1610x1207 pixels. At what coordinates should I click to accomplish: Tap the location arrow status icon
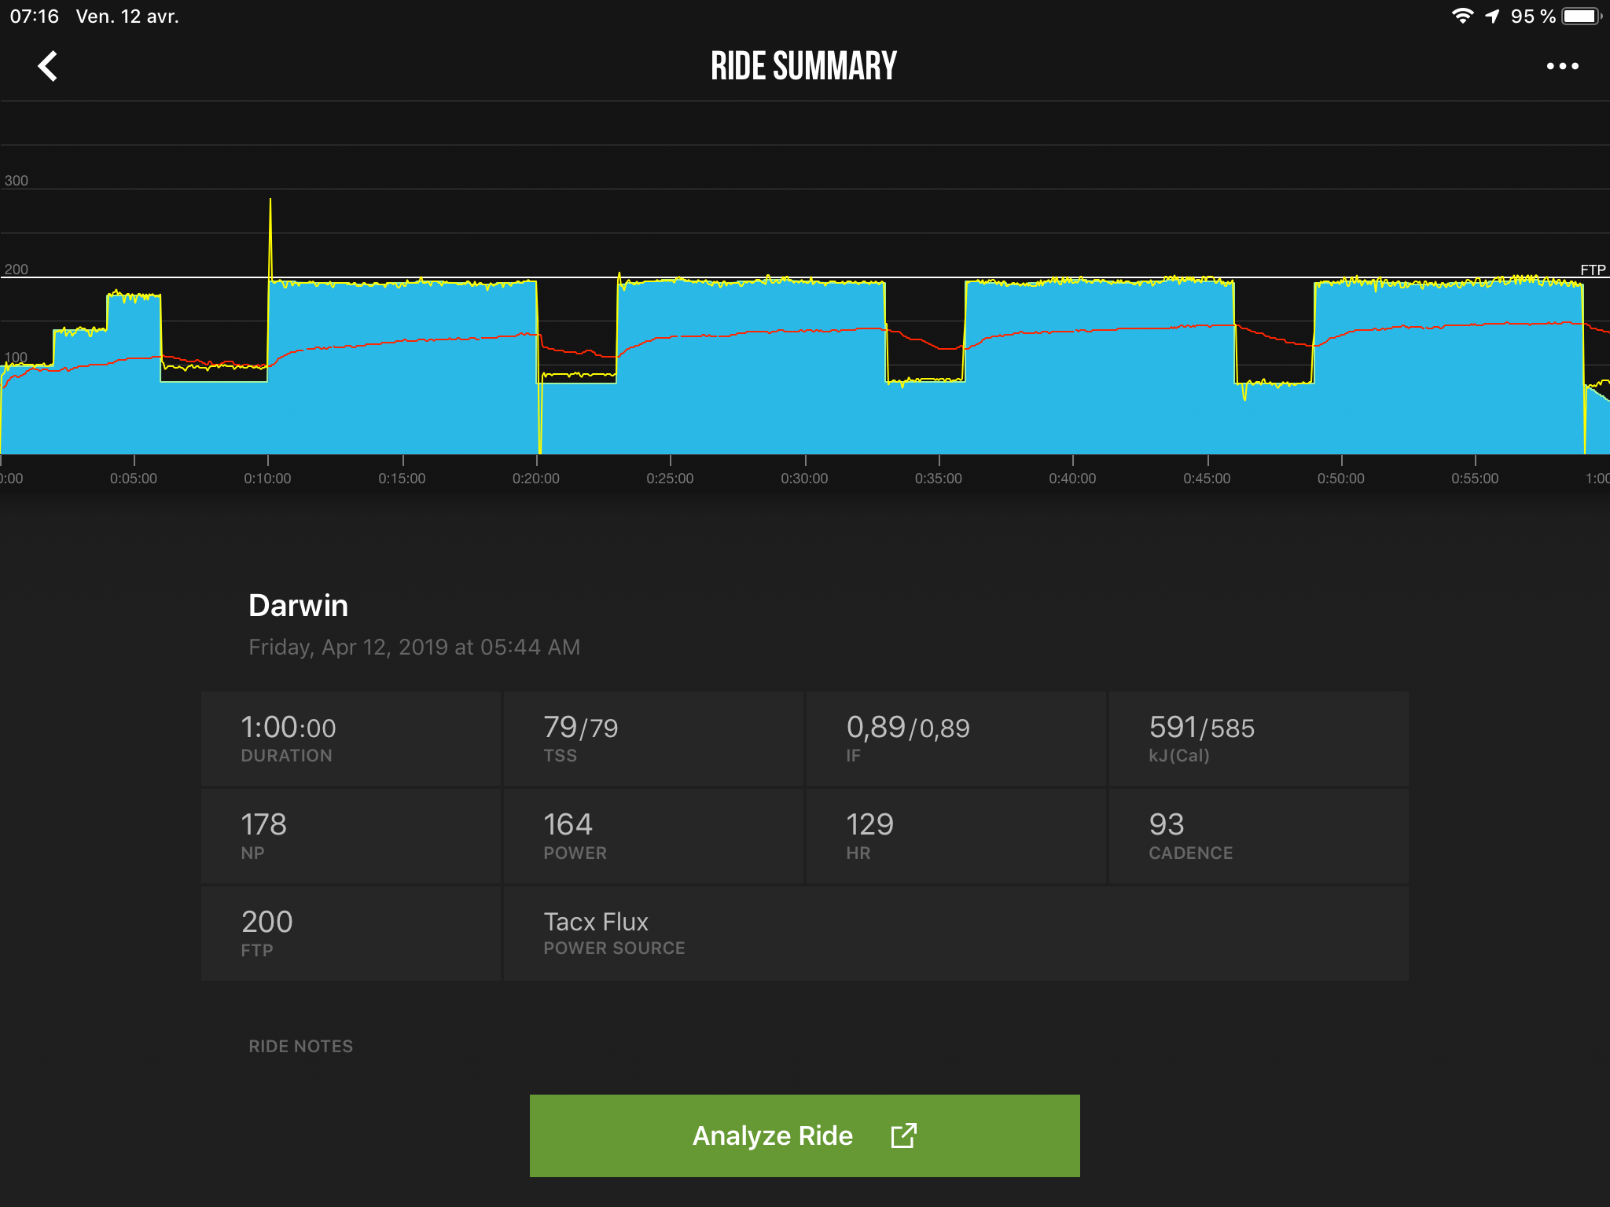1492,17
